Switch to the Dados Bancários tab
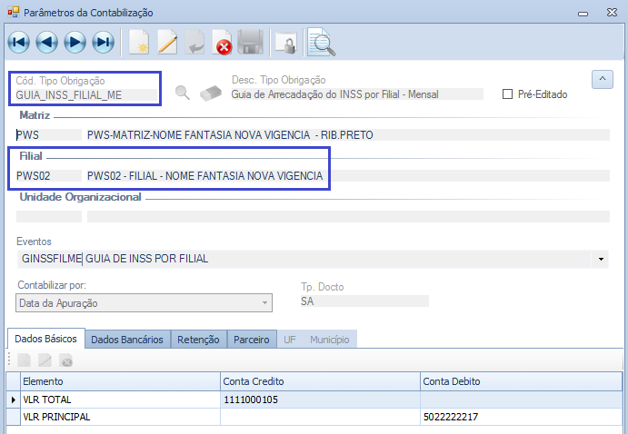This screenshot has height=434, width=628. coord(127,339)
